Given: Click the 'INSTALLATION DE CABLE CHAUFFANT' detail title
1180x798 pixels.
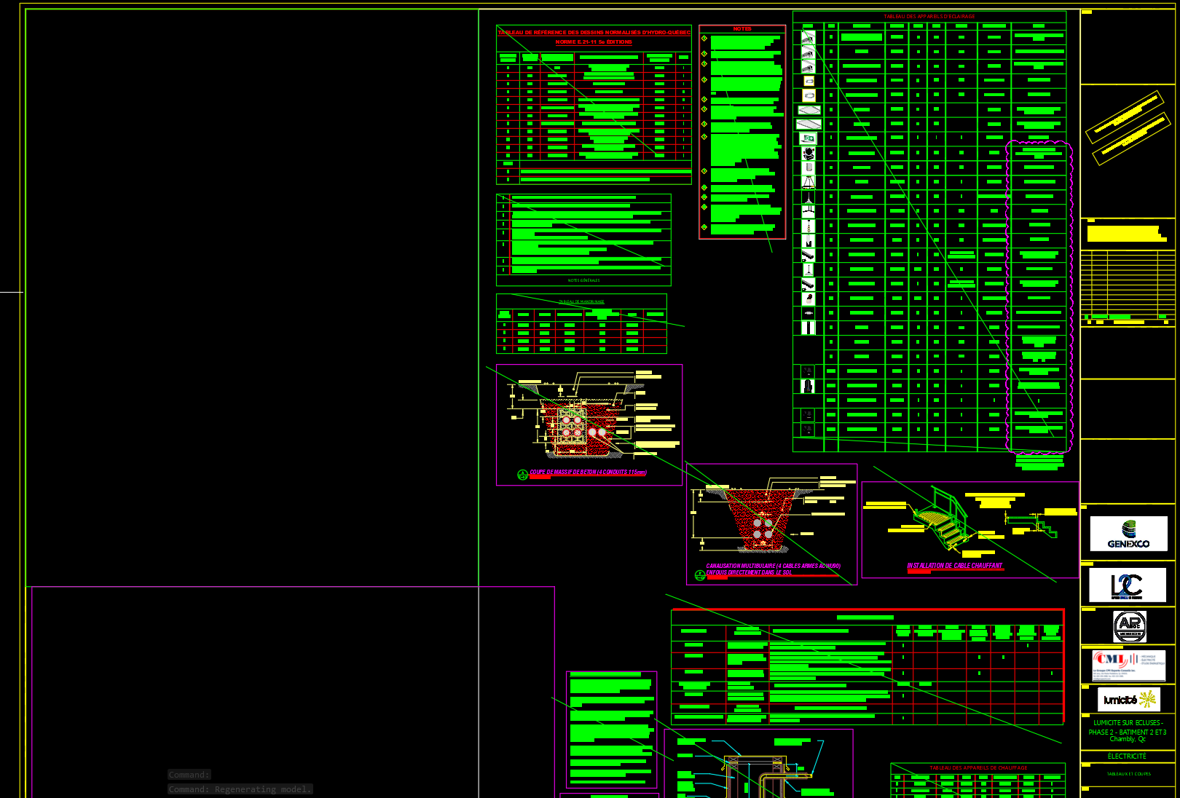Looking at the screenshot, I should [x=954, y=566].
